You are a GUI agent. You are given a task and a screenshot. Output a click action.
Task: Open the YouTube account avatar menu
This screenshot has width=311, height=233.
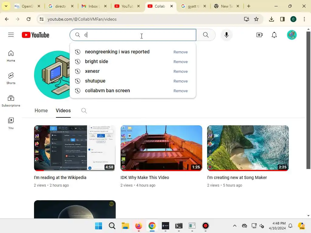tap(292, 35)
